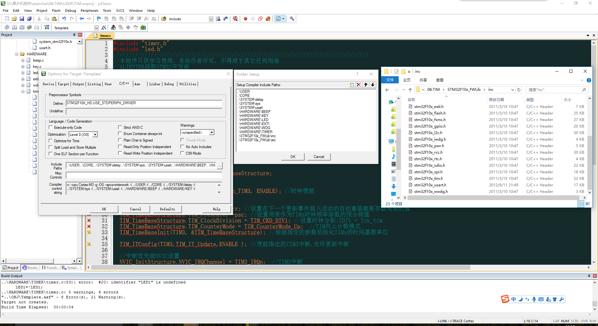Click the Download LOAD icon
This screenshot has width=598, height=326.
47,28
